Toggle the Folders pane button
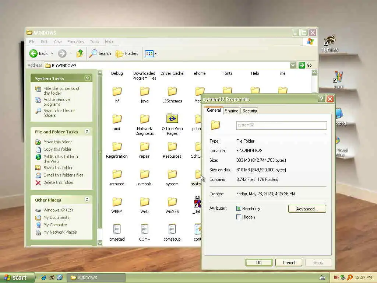Image resolution: width=377 pixels, height=283 pixels. pos(127,53)
